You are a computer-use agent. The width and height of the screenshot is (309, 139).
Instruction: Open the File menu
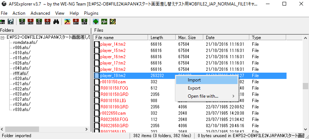click(4, 13)
